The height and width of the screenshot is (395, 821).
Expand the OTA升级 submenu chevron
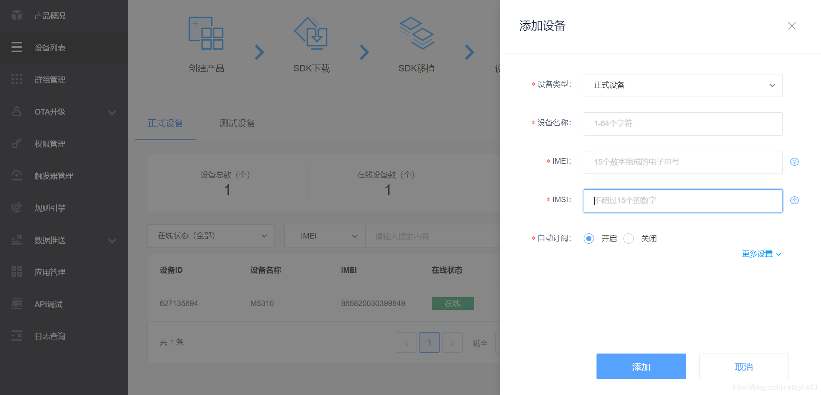[x=112, y=112]
